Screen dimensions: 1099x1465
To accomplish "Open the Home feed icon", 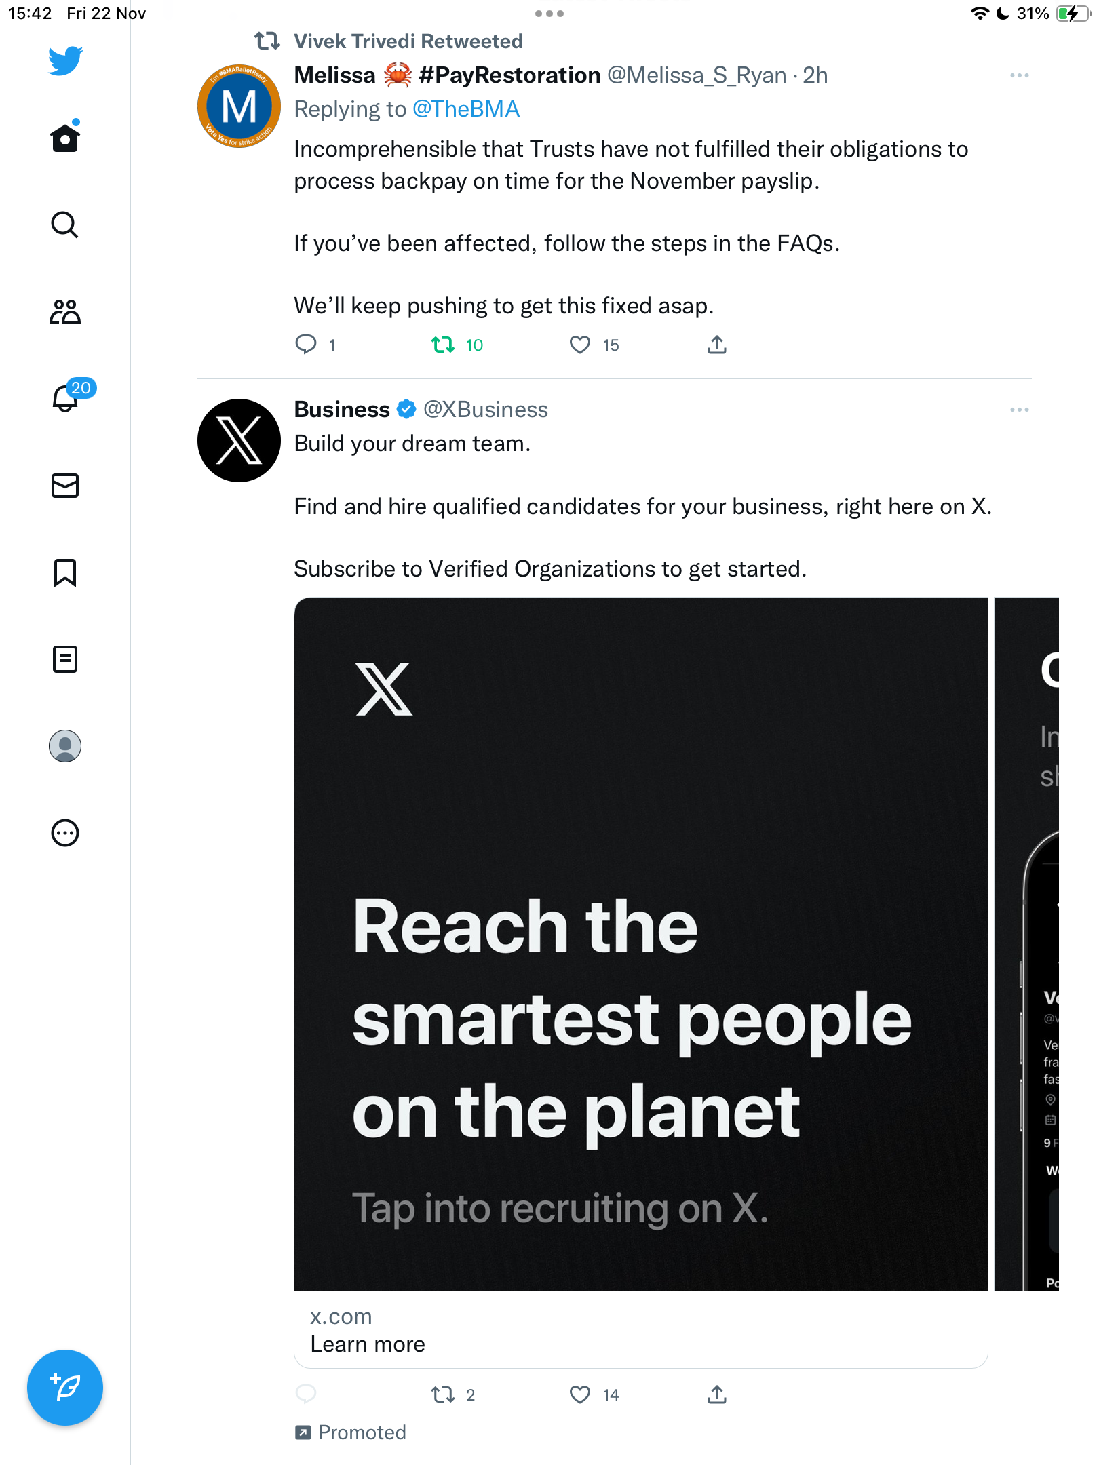I will coord(65,137).
